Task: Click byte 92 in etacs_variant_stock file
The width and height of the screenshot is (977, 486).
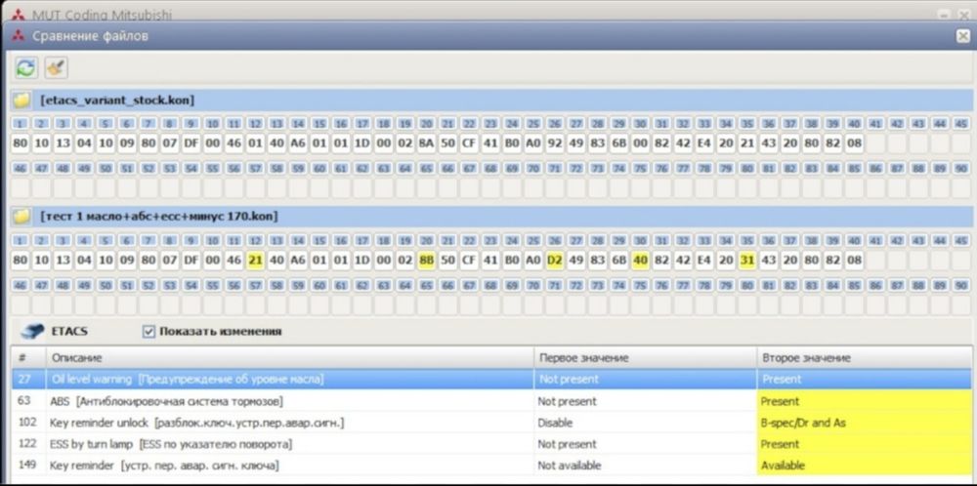Action: (555, 143)
